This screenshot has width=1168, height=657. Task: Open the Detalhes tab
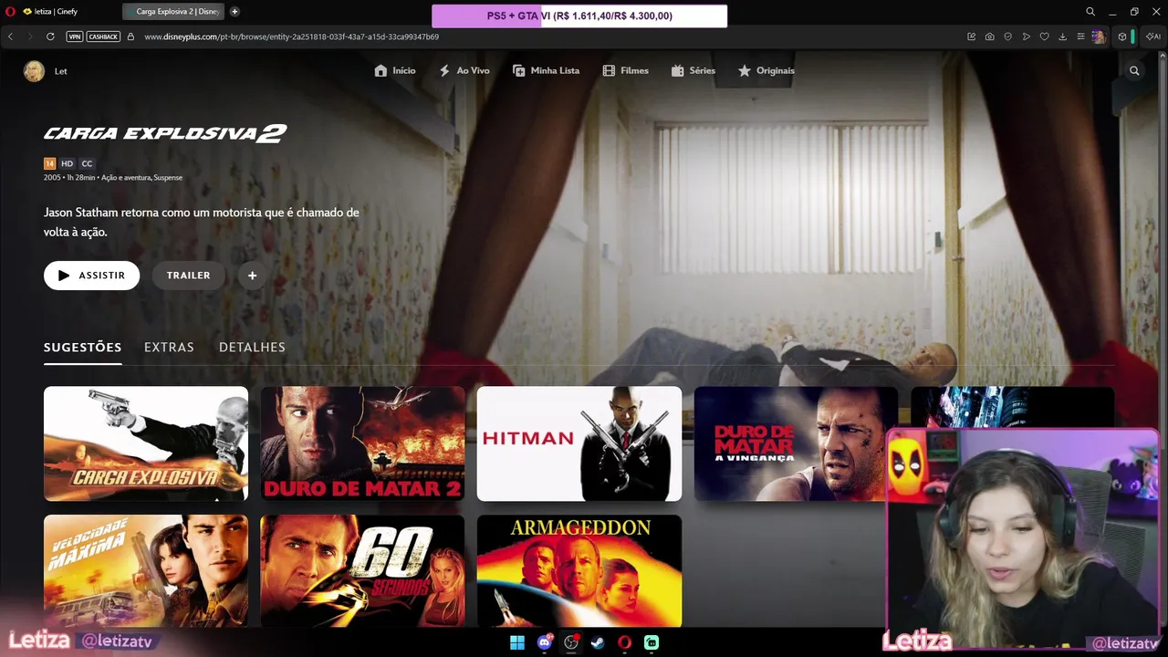point(252,348)
